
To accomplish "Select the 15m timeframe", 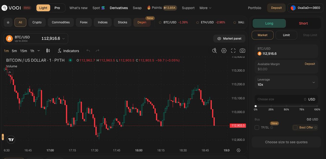I will tap(24, 51).
